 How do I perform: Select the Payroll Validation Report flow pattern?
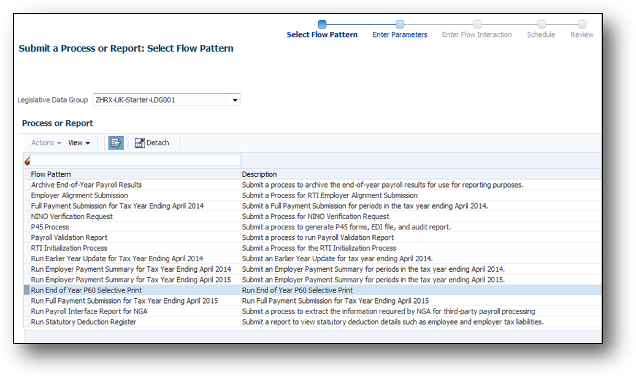point(69,238)
